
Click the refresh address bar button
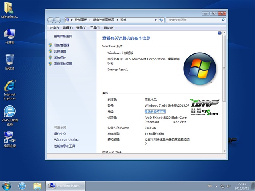tap(161, 20)
